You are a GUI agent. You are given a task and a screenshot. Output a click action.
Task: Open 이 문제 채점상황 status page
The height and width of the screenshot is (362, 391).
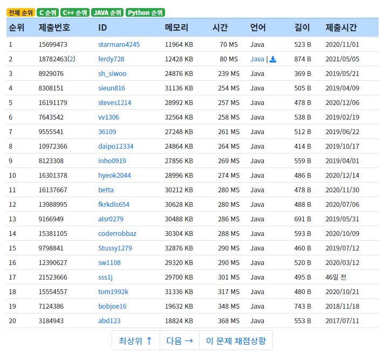click(236, 341)
